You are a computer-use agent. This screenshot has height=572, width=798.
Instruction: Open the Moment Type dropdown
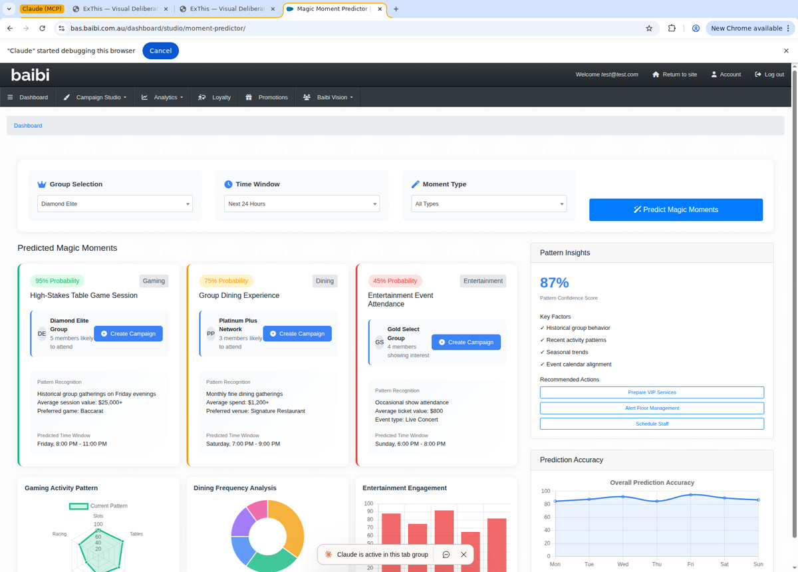489,204
